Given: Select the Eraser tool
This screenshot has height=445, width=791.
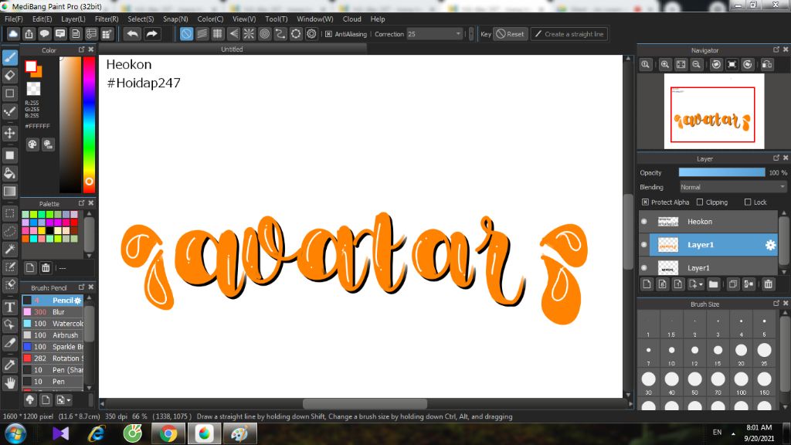Looking at the screenshot, I should tap(9, 76).
